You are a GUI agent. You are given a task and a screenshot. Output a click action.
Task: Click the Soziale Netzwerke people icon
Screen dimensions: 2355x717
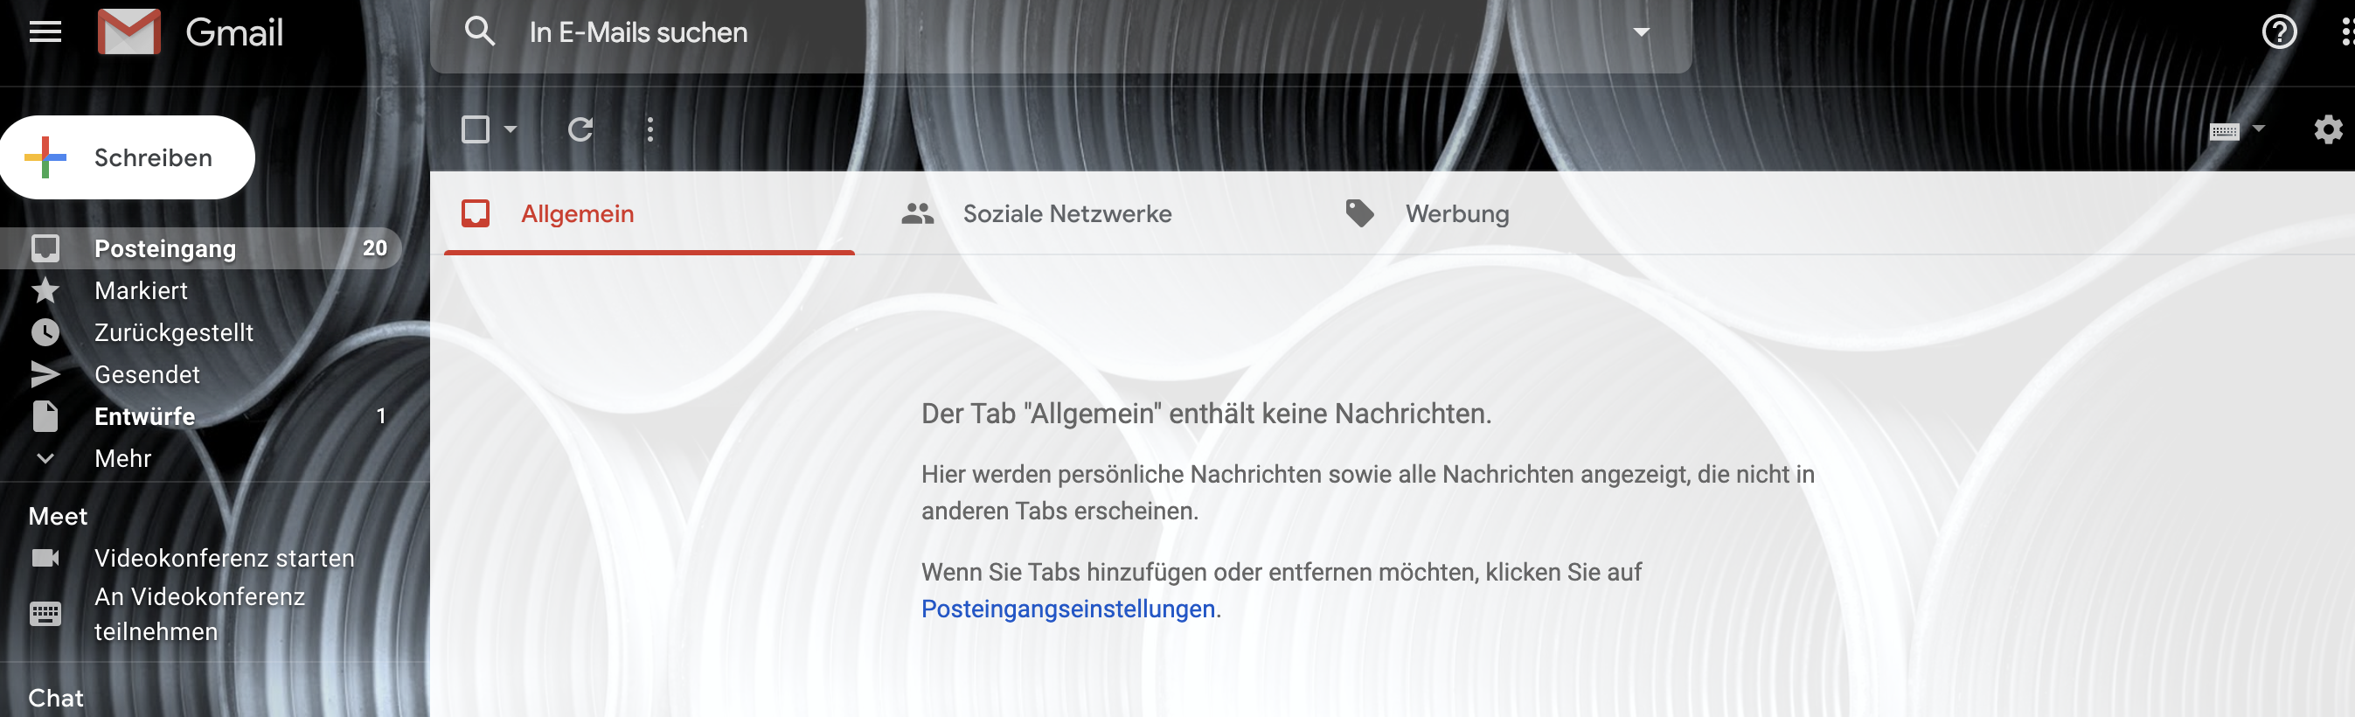point(917,213)
